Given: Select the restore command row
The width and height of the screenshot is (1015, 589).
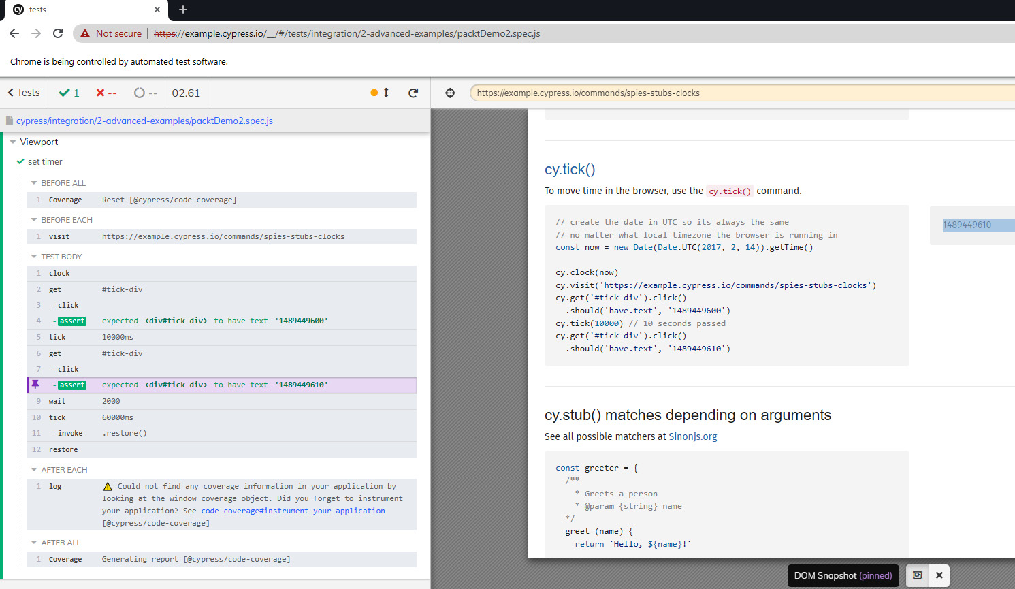Looking at the screenshot, I should pyautogui.click(x=222, y=449).
